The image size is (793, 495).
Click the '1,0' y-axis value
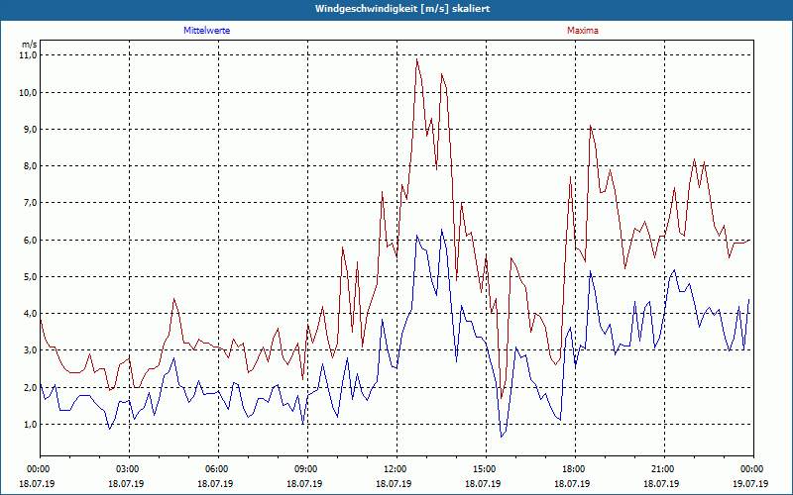click(x=30, y=425)
